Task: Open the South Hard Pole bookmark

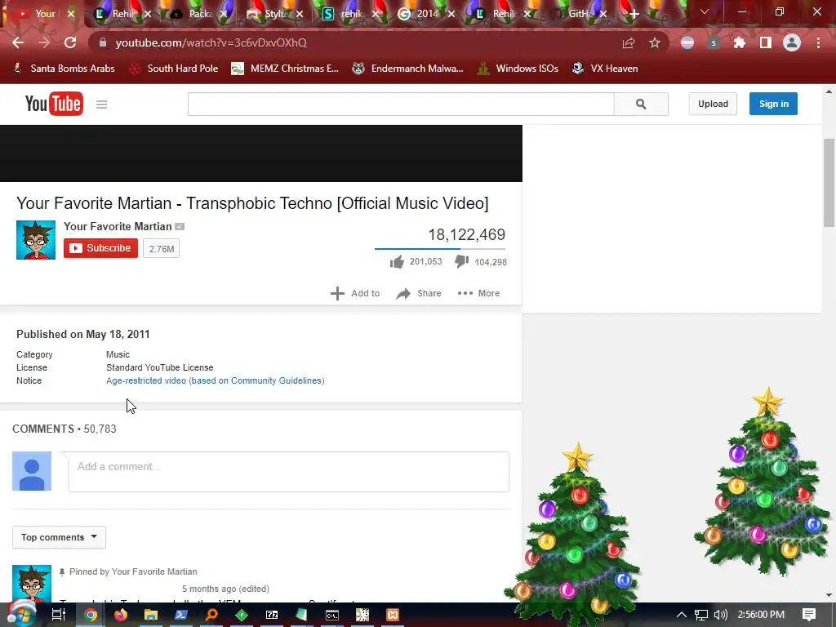Action: (x=175, y=69)
